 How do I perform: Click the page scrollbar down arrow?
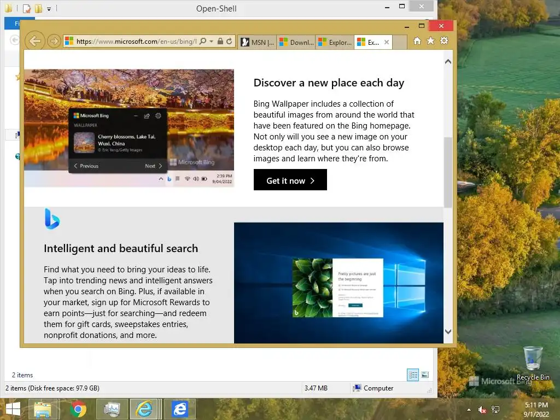[448, 331]
